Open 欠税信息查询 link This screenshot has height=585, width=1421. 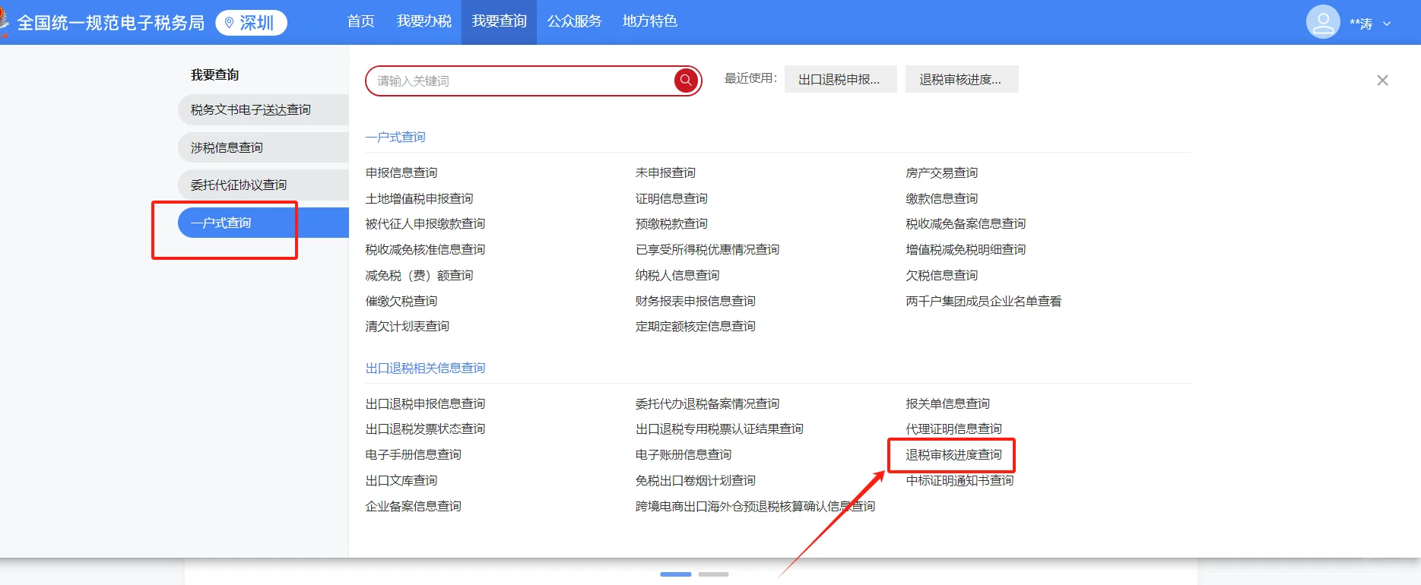click(941, 275)
